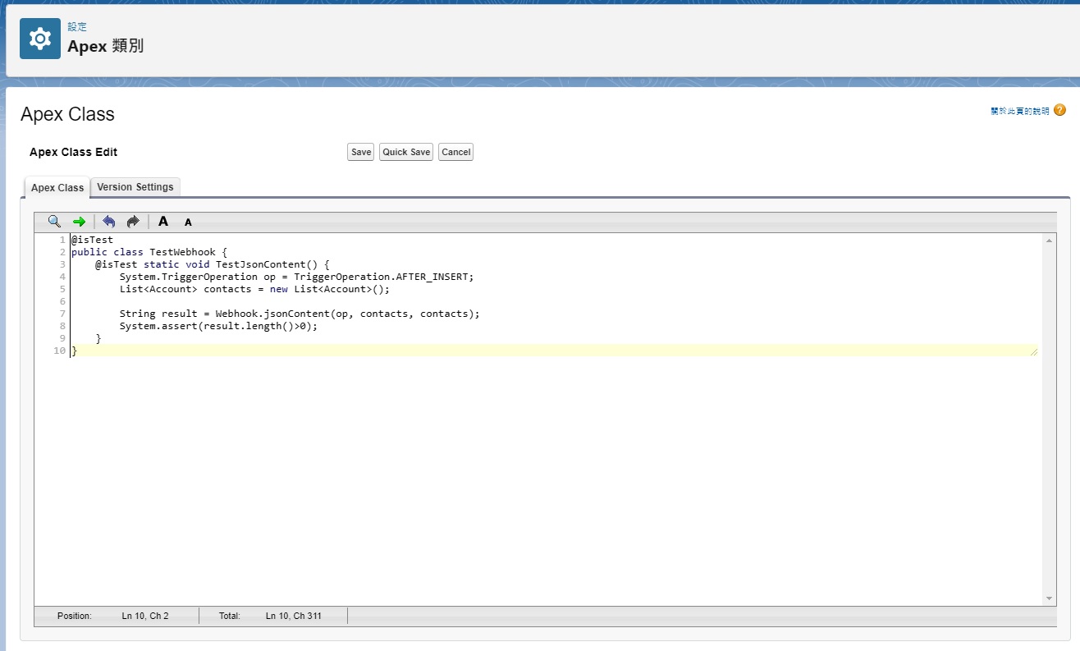1080x651 pixels.
Task: Cancel editing the Apex class
Action: click(455, 152)
